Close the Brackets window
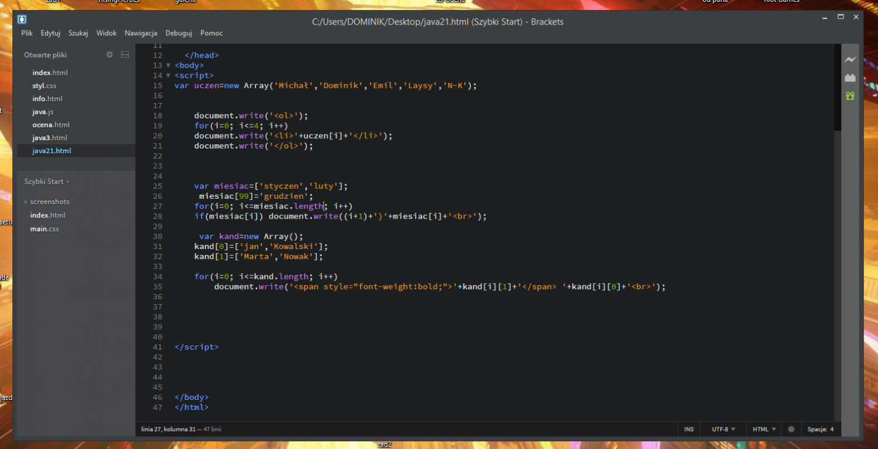 [856, 17]
